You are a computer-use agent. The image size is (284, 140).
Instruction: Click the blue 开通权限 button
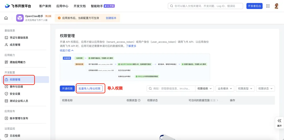[67, 89]
